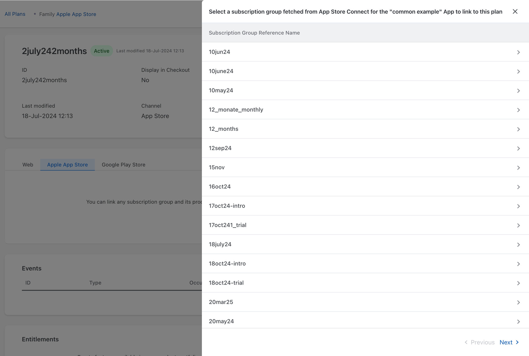The image size is (529, 356).
Task: Click the Previous pagination button
Action: (480, 342)
